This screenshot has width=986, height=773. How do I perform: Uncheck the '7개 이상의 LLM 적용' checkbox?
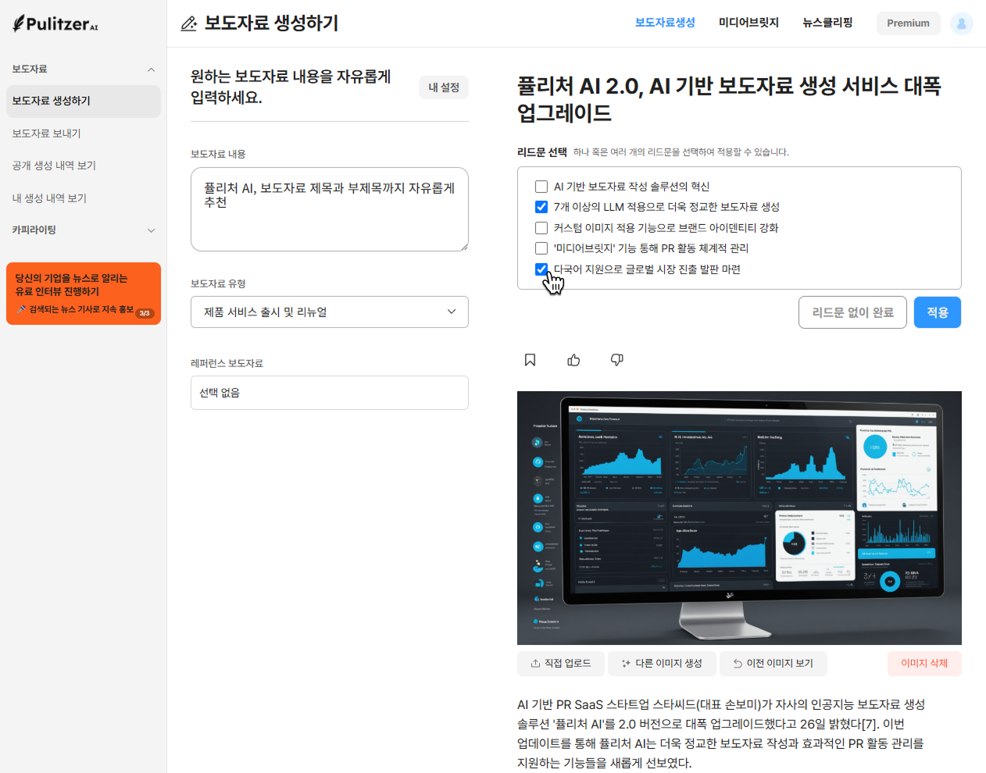(541, 207)
